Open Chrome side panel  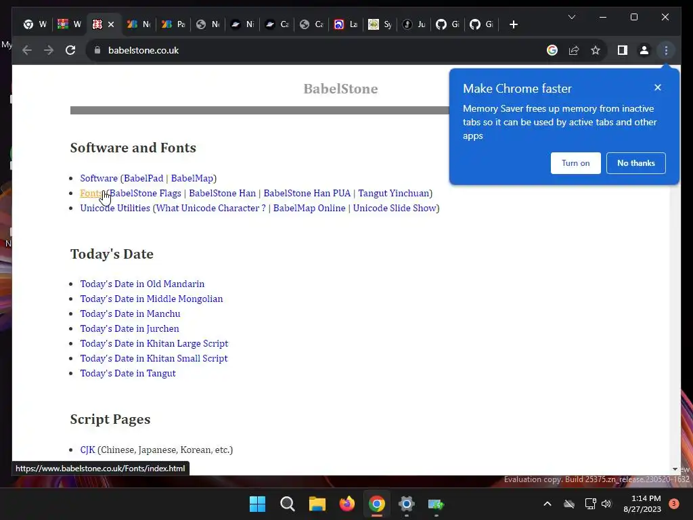point(623,50)
